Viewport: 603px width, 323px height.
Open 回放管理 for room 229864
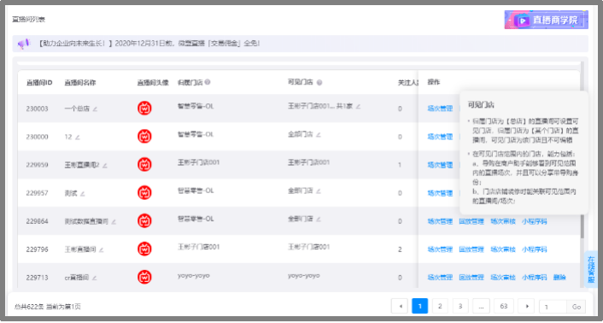471,221
